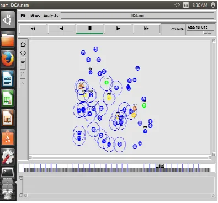Open the Terminal from the launcher
This screenshot has width=218, height=203.
pyautogui.click(x=8, y=173)
